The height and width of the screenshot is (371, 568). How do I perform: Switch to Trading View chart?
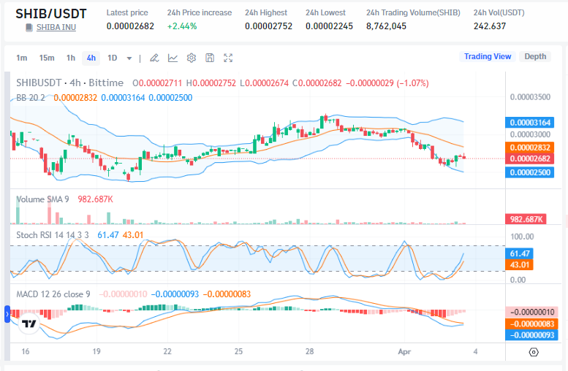tap(488, 56)
